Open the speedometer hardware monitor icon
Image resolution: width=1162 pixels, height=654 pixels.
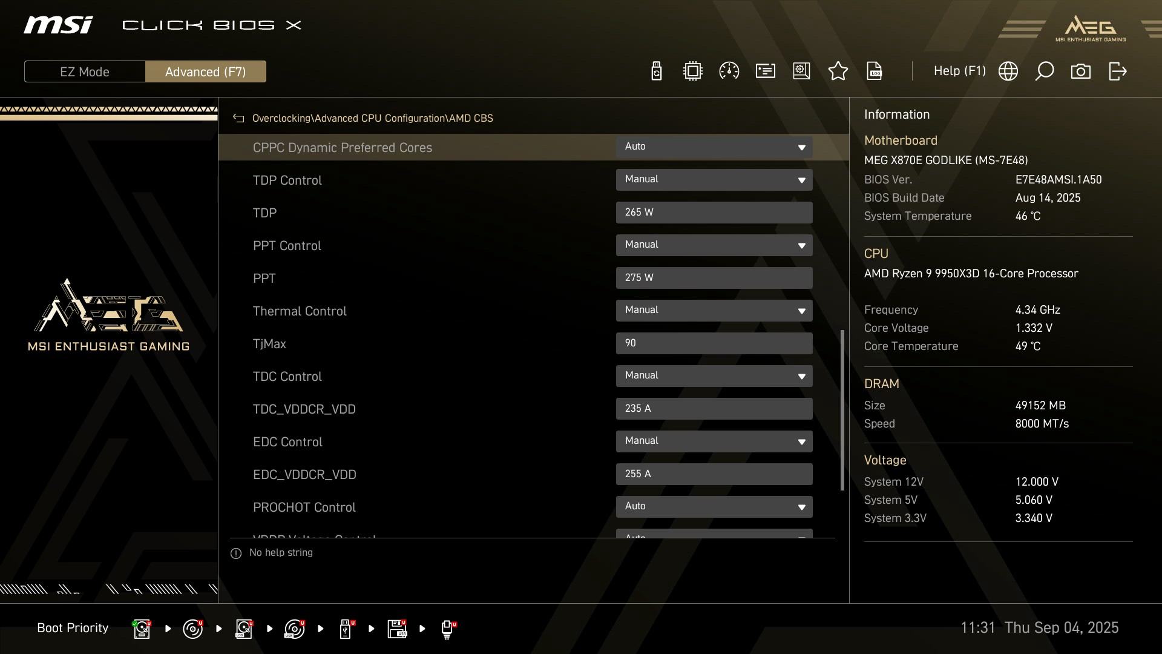point(729,71)
